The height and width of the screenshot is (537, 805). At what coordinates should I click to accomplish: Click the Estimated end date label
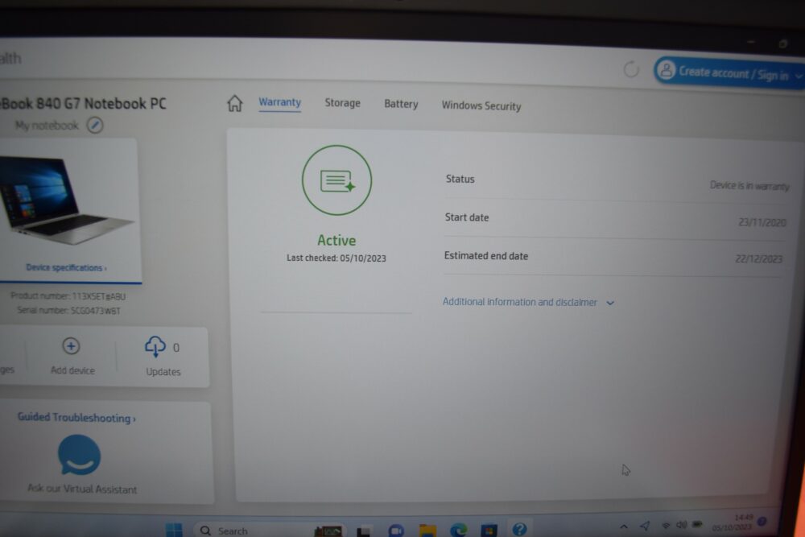pyautogui.click(x=485, y=256)
